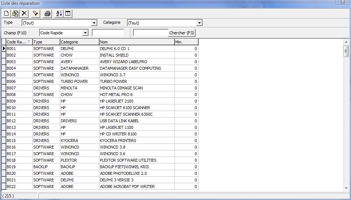Click the Categorie column header

pyautogui.click(x=79, y=42)
